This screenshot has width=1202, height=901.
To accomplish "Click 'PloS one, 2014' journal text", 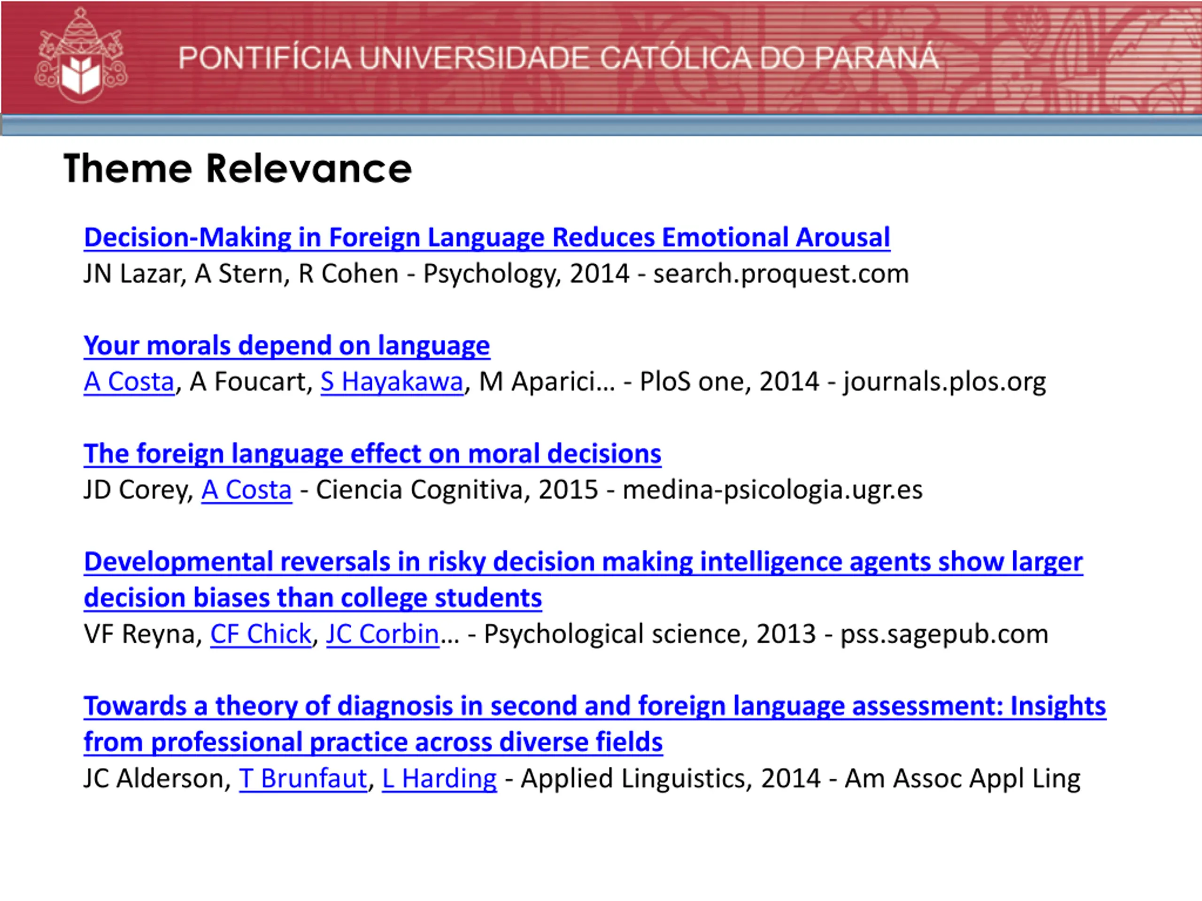I will (729, 382).
